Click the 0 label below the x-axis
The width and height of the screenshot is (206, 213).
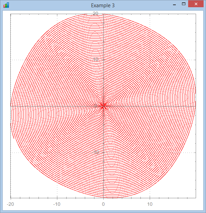click(103, 204)
